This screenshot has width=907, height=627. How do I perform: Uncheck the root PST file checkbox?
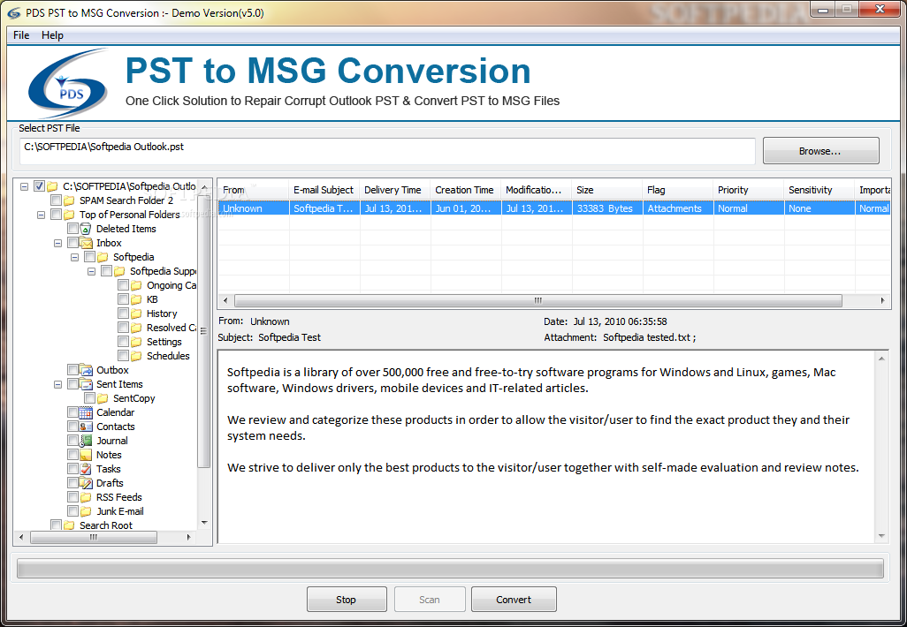39,186
